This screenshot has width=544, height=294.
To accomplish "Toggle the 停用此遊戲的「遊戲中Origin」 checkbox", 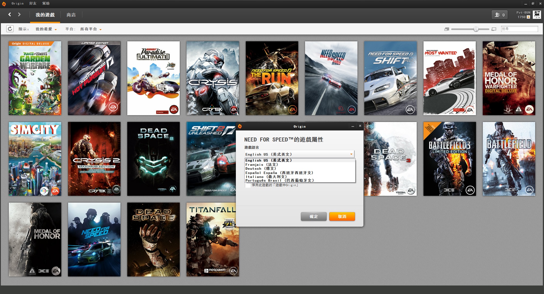I will click(x=248, y=185).
